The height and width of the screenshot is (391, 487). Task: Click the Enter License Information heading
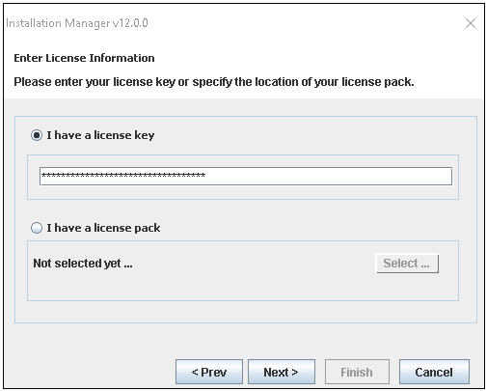click(x=84, y=58)
